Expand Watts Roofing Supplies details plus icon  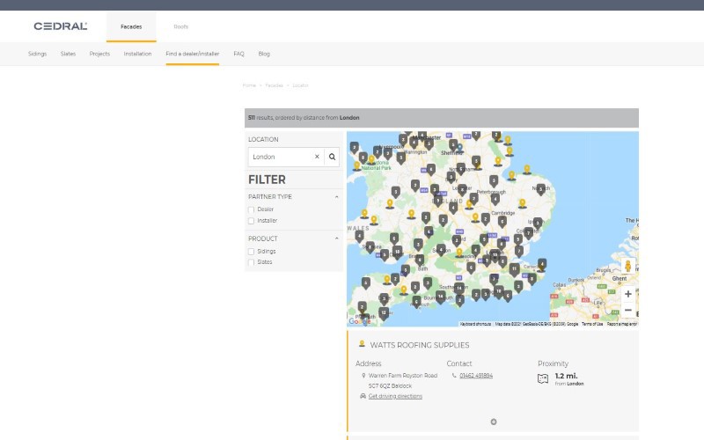click(494, 422)
